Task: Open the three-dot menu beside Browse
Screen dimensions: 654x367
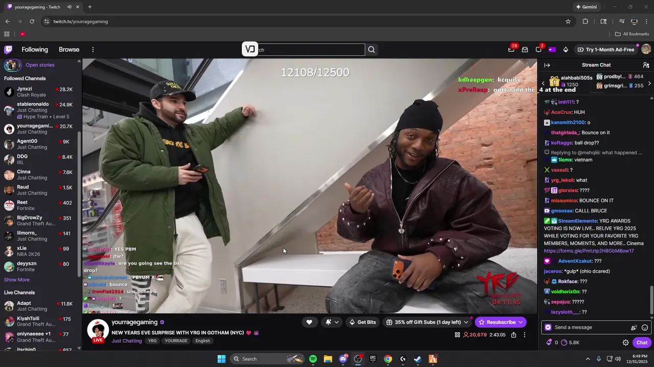Action: (93, 49)
